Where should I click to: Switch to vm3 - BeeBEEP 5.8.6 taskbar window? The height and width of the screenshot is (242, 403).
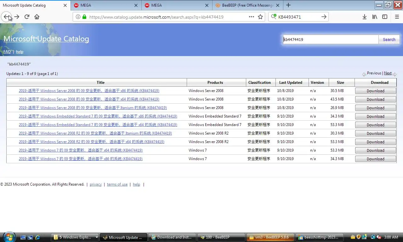(271, 237)
